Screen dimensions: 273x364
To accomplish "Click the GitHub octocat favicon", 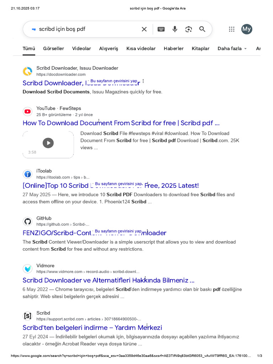I will click(x=28, y=221).
